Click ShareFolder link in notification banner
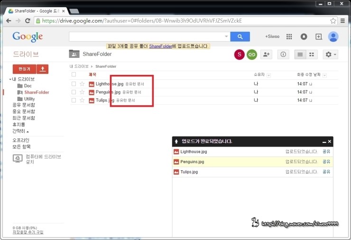 click(x=160, y=46)
